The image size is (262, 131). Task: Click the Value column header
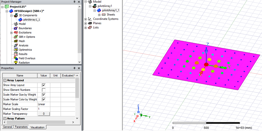point(44,76)
